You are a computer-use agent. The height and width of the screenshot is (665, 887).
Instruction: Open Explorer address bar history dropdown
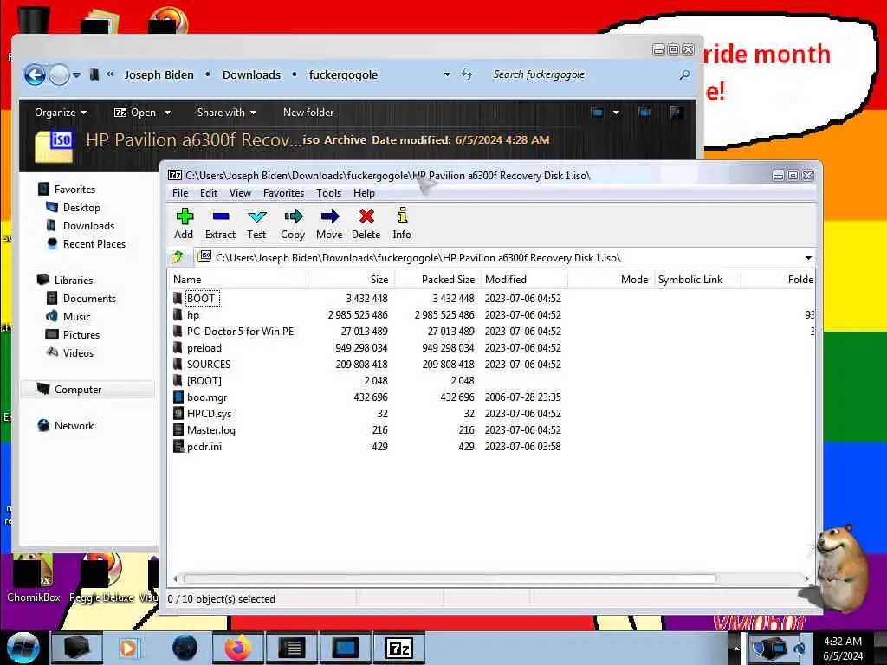[x=447, y=74]
